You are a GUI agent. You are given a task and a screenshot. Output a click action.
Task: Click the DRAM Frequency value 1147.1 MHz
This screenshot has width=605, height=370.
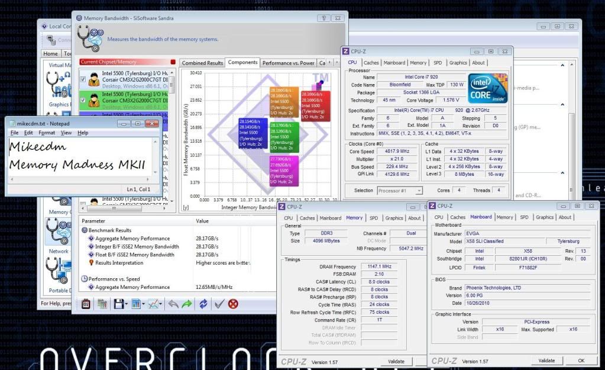coord(379,266)
